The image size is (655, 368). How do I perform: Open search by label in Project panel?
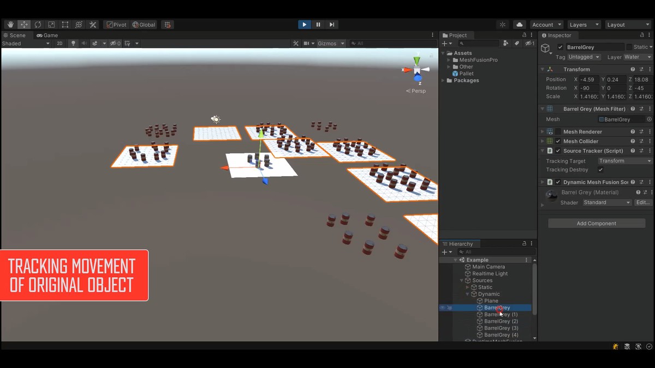pyautogui.click(x=516, y=43)
